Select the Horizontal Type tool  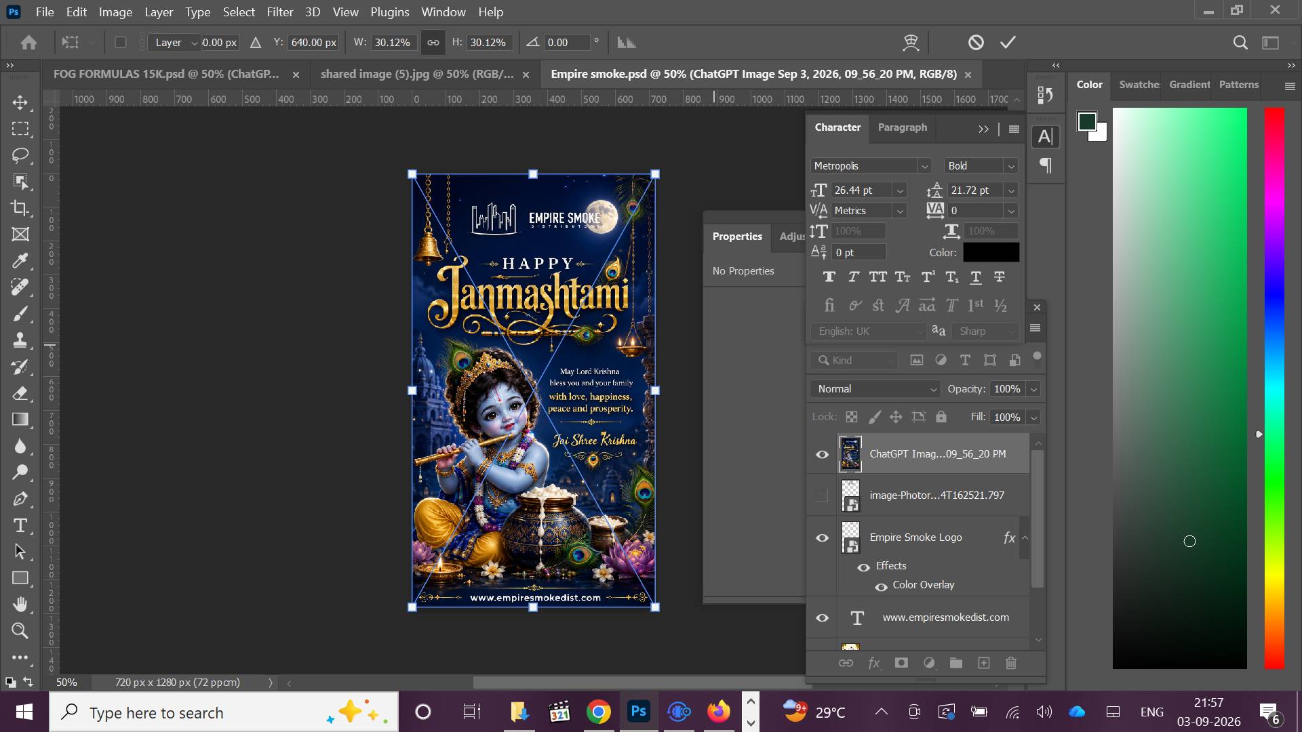tap(20, 525)
